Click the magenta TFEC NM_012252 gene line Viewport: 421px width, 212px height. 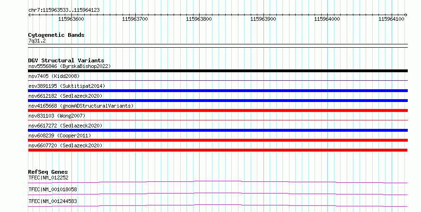[x=218, y=182]
